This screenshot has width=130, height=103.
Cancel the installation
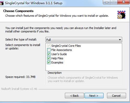pos(116,96)
